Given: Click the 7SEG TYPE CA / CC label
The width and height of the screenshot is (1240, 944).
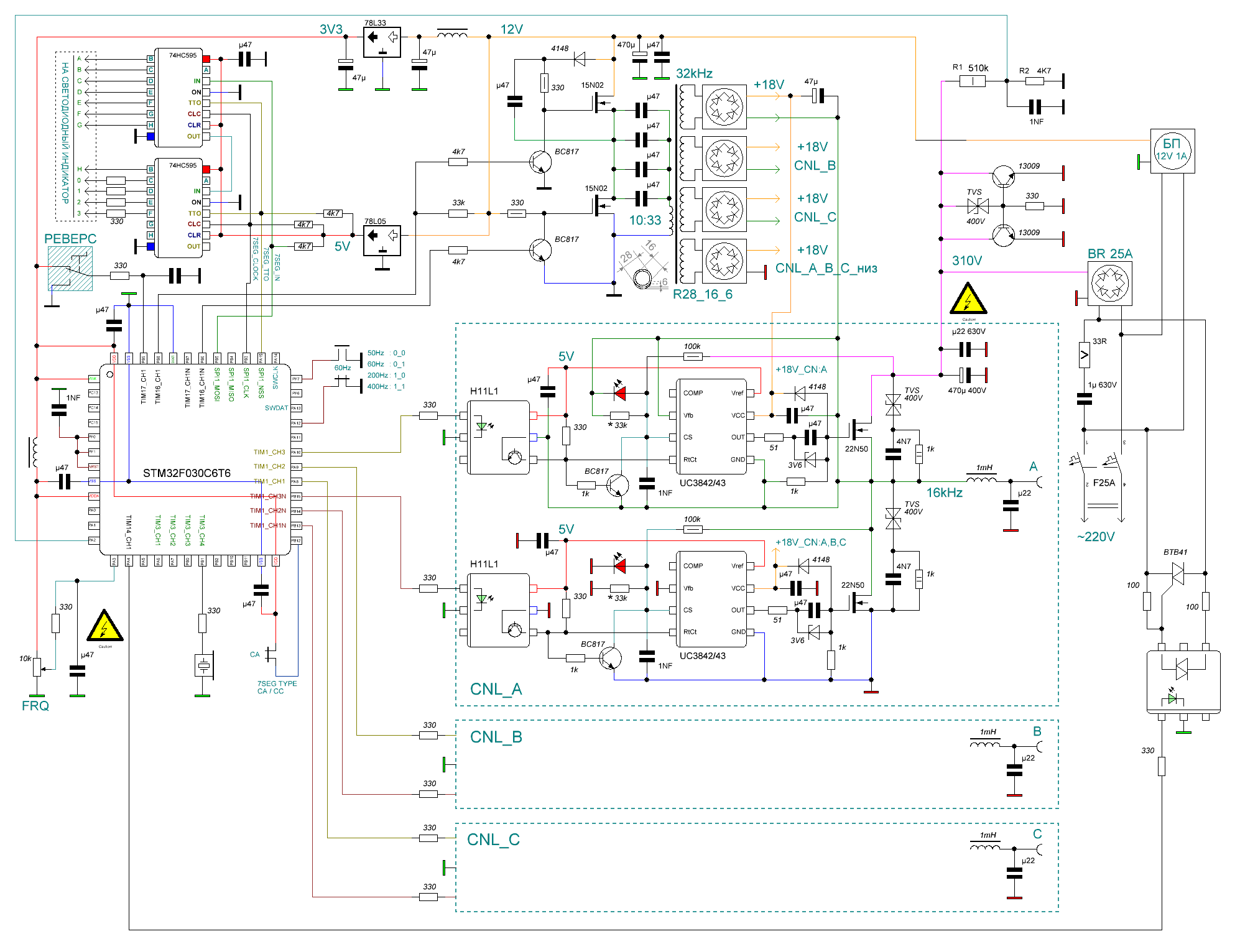Looking at the screenshot, I should [x=277, y=687].
